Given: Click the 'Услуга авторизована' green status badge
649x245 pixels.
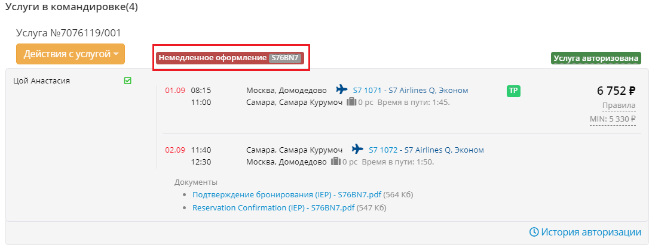Looking at the screenshot, I should point(596,58).
